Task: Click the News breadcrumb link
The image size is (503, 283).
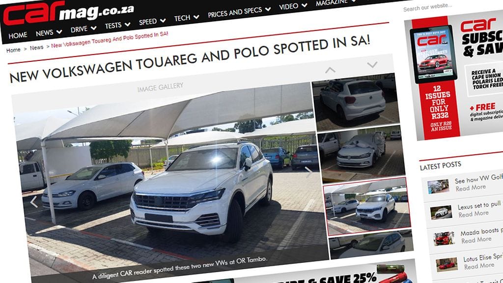Action: coord(36,48)
